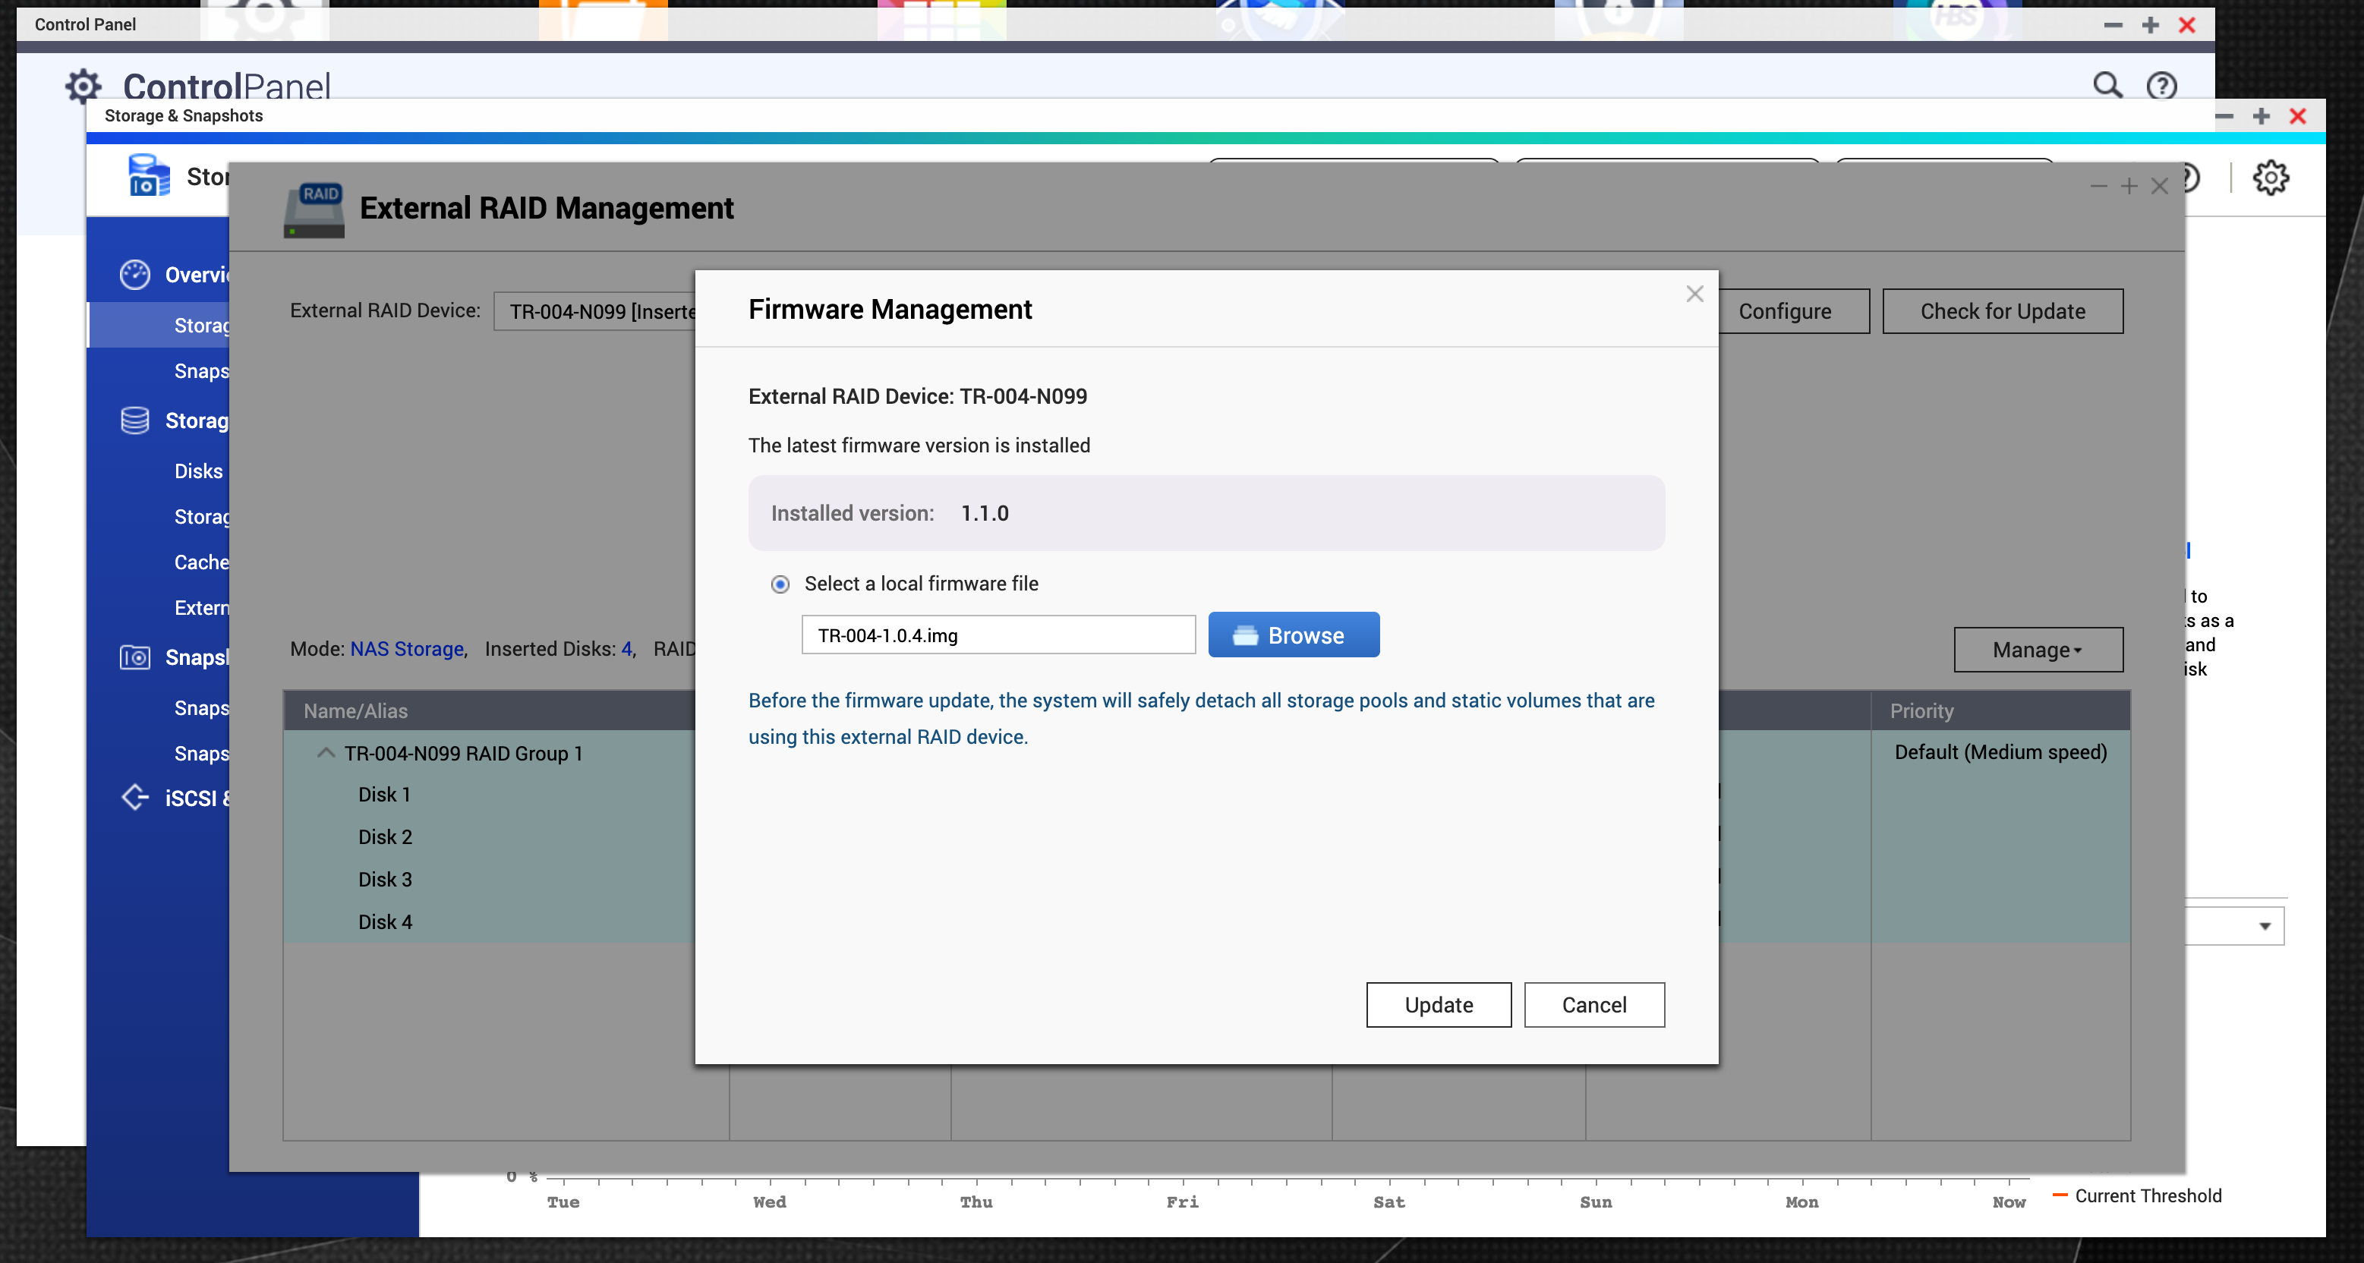Select Disk 4 in RAID group
The image size is (2364, 1263).
pos(386,921)
